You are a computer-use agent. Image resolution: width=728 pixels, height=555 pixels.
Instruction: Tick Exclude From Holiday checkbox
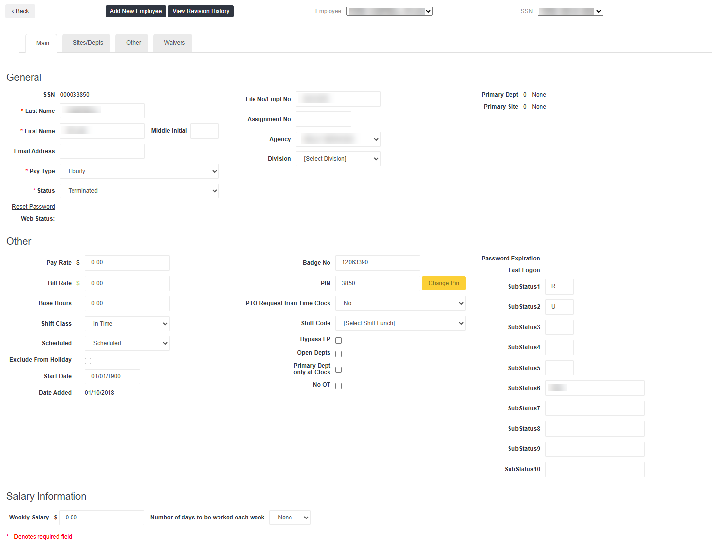click(88, 361)
